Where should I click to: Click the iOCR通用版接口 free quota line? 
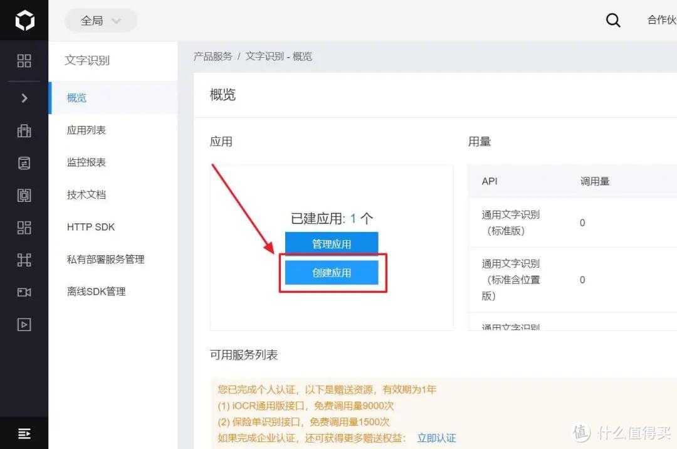click(306, 406)
